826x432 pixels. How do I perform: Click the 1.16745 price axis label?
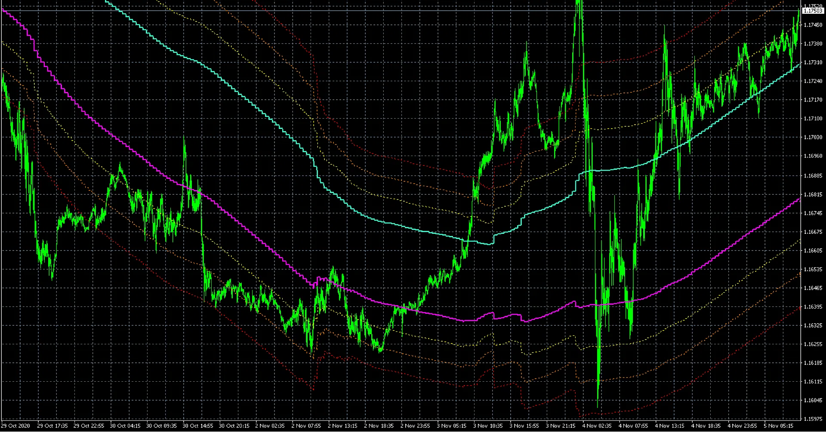tap(813, 213)
